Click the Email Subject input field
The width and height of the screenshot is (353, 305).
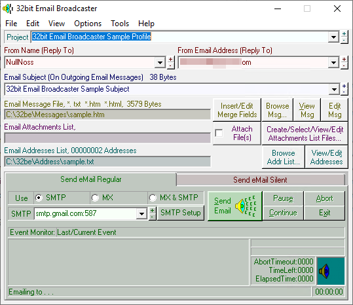click(x=167, y=89)
